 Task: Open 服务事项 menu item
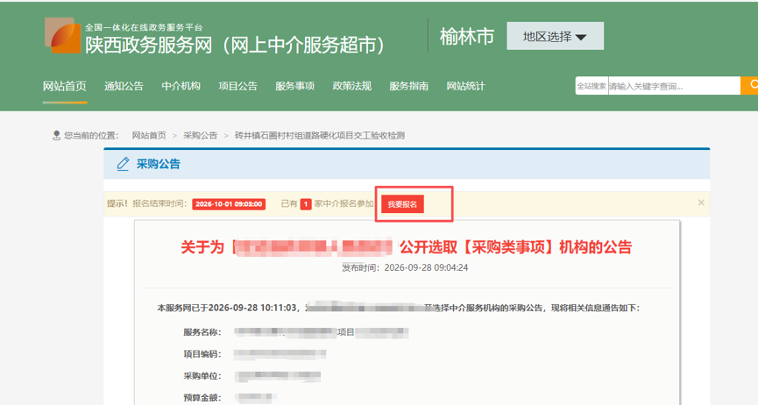(x=295, y=86)
